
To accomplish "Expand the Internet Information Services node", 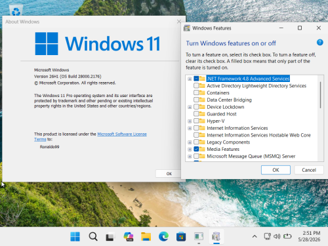I will pyautogui.click(x=190, y=128).
